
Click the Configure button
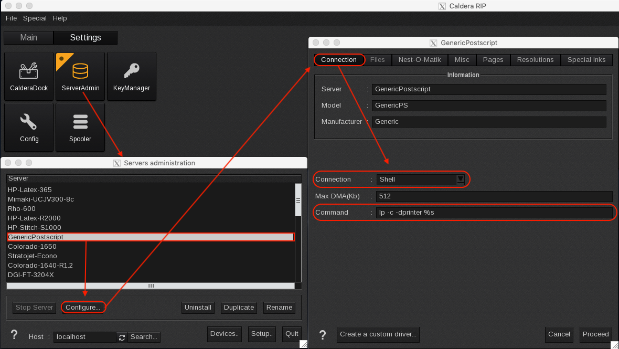[83, 308]
